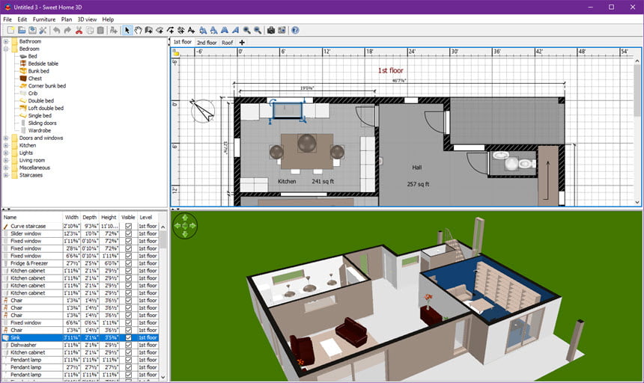Choose the Create walls tool
This screenshot has width=644, height=383.
pos(149,30)
